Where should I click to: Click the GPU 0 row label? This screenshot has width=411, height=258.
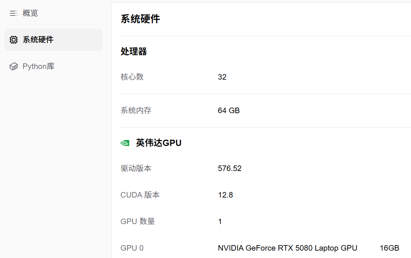tap(132, 248)
